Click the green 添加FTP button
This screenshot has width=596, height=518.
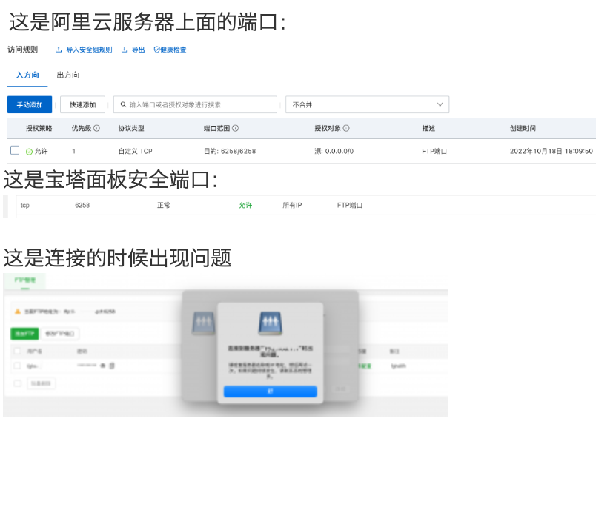click(24, 334)
